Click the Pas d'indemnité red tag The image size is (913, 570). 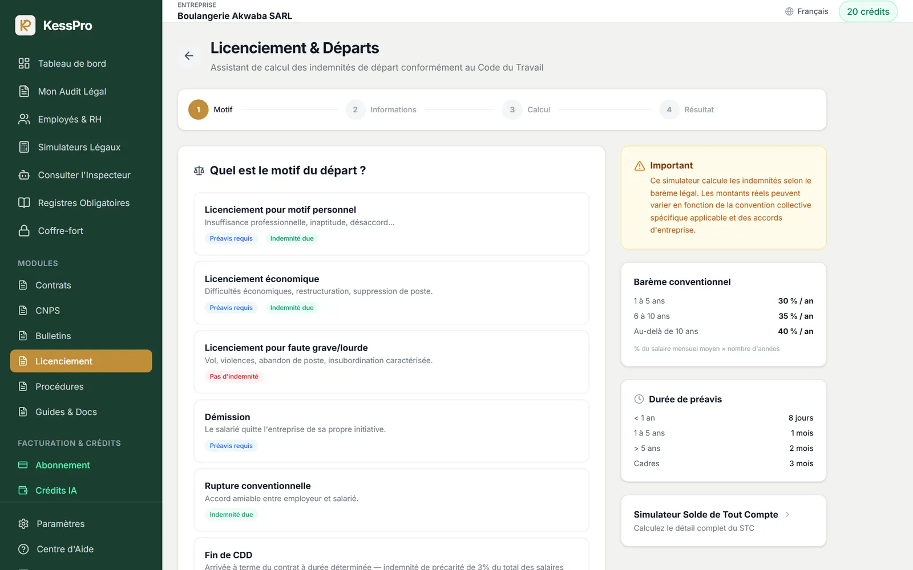[x=234, y=376]
